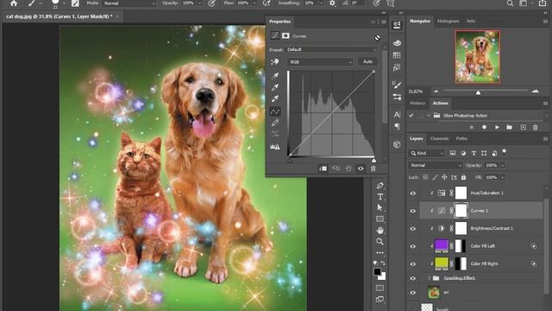View previous state icon in Properties

coord(336,168)
